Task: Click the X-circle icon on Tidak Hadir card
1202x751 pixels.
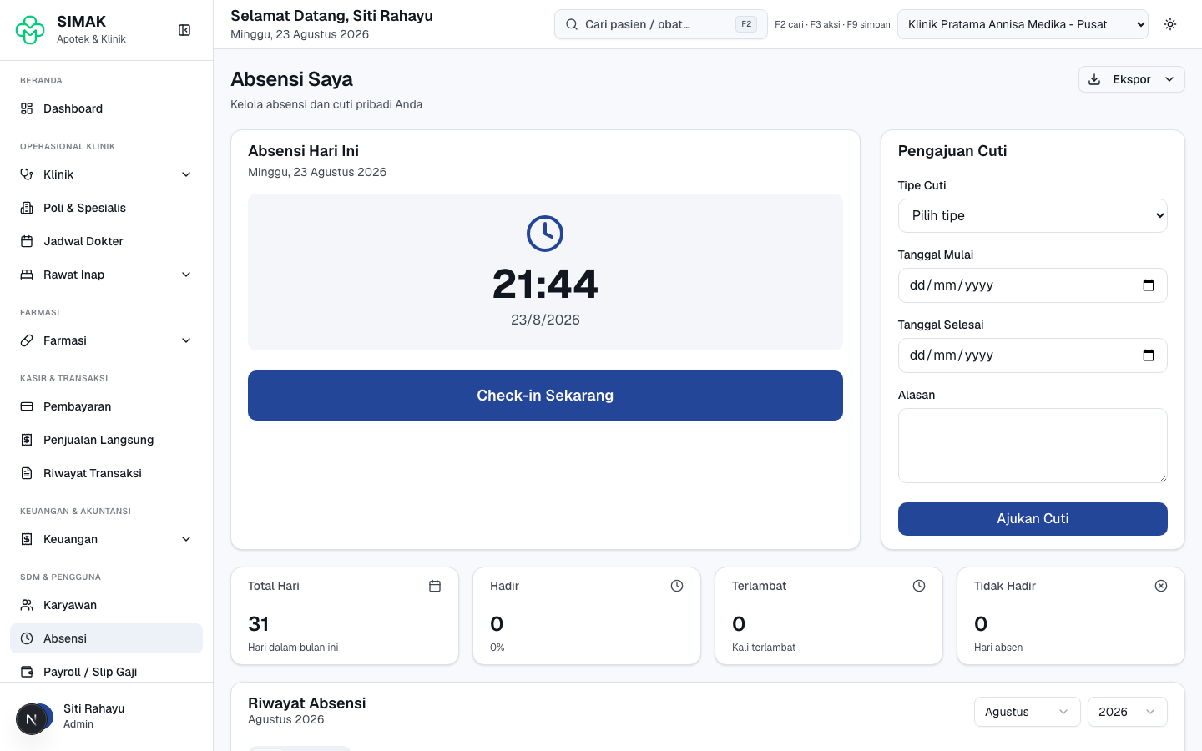Action: 1161,586
